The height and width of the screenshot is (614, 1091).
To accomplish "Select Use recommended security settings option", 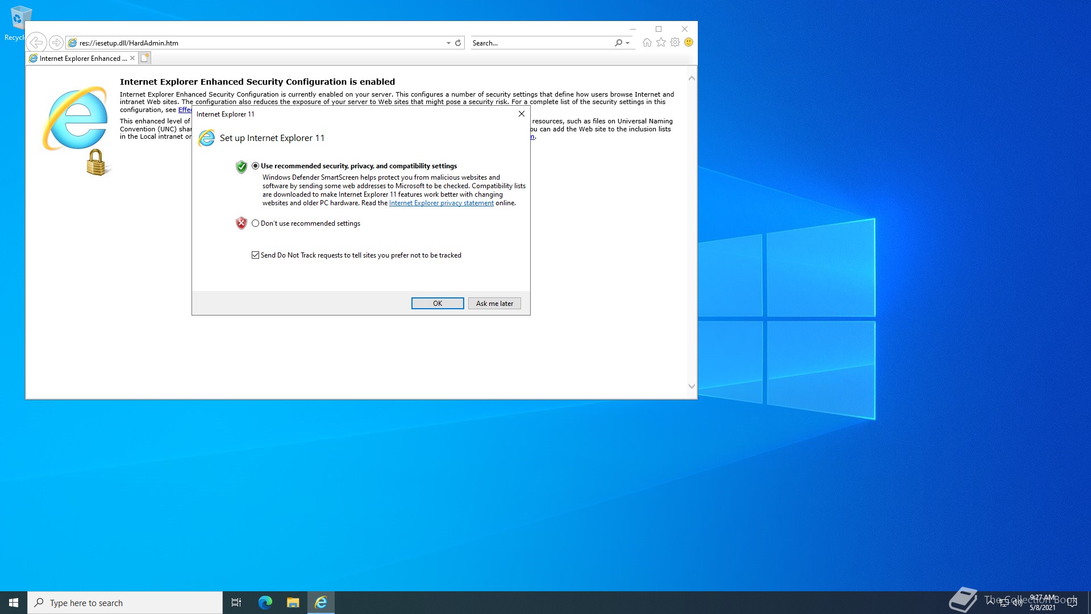I will 256,165.
